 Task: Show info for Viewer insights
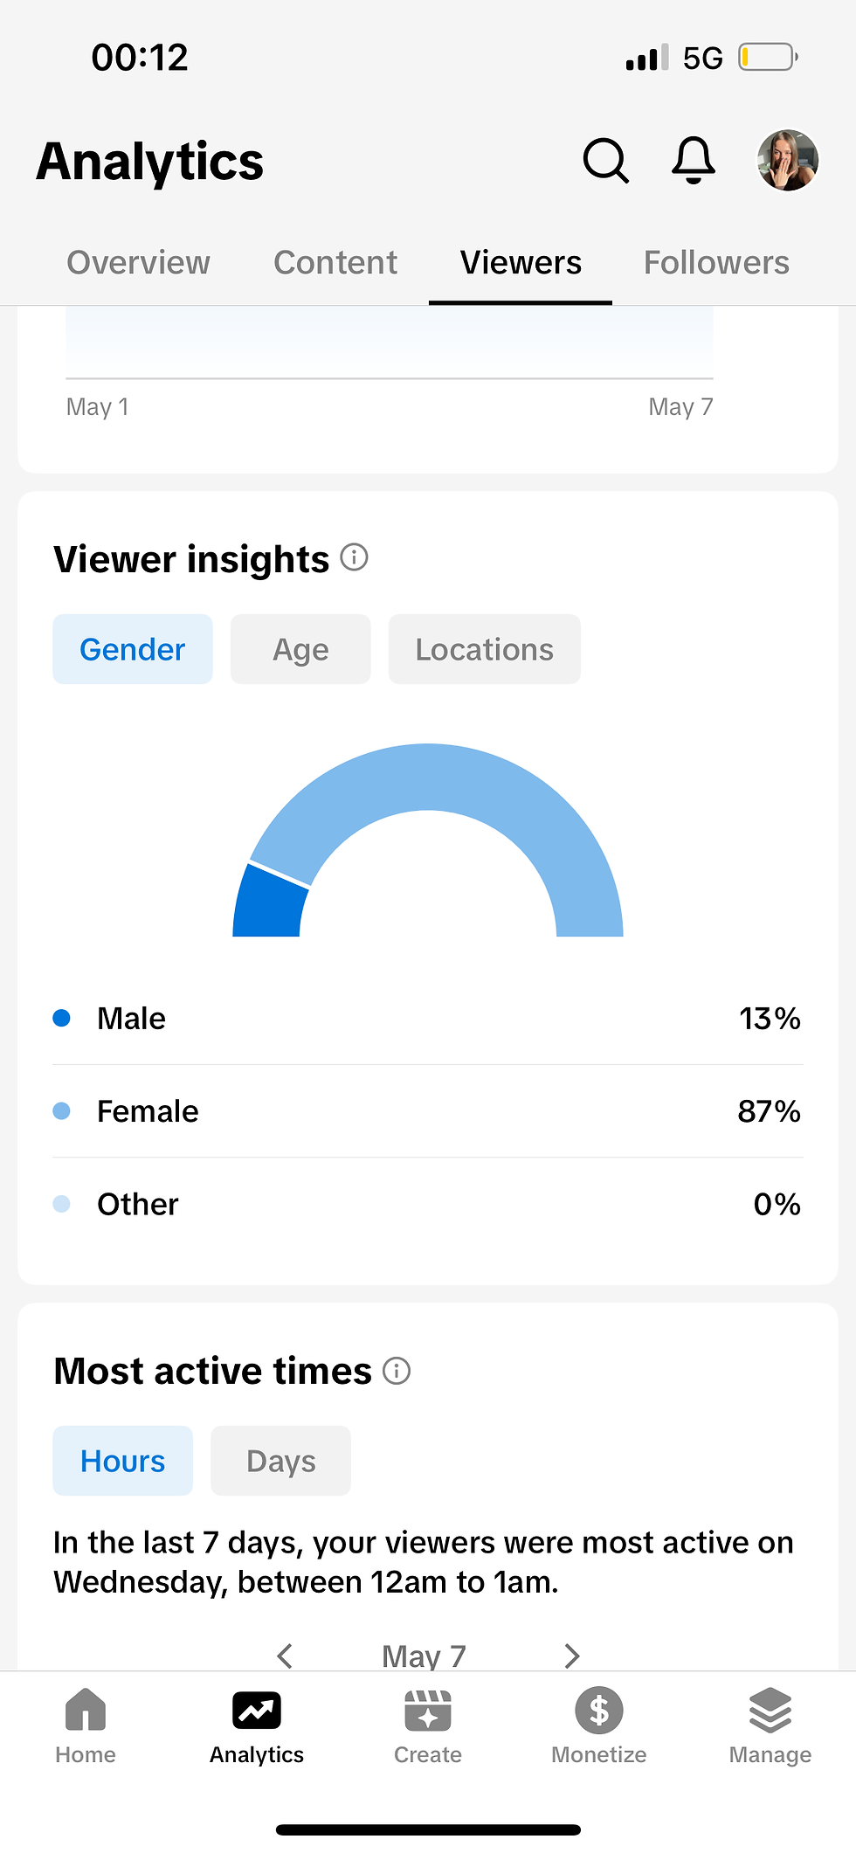click(x=354, y=557)
